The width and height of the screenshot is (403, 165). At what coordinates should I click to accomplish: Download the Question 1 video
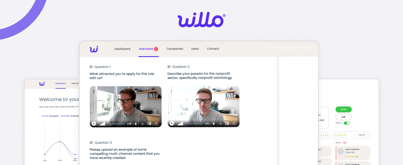pos(136,124)
